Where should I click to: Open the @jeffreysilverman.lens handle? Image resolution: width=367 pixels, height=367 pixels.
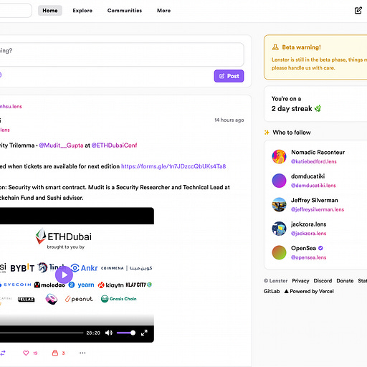(318, 209)
